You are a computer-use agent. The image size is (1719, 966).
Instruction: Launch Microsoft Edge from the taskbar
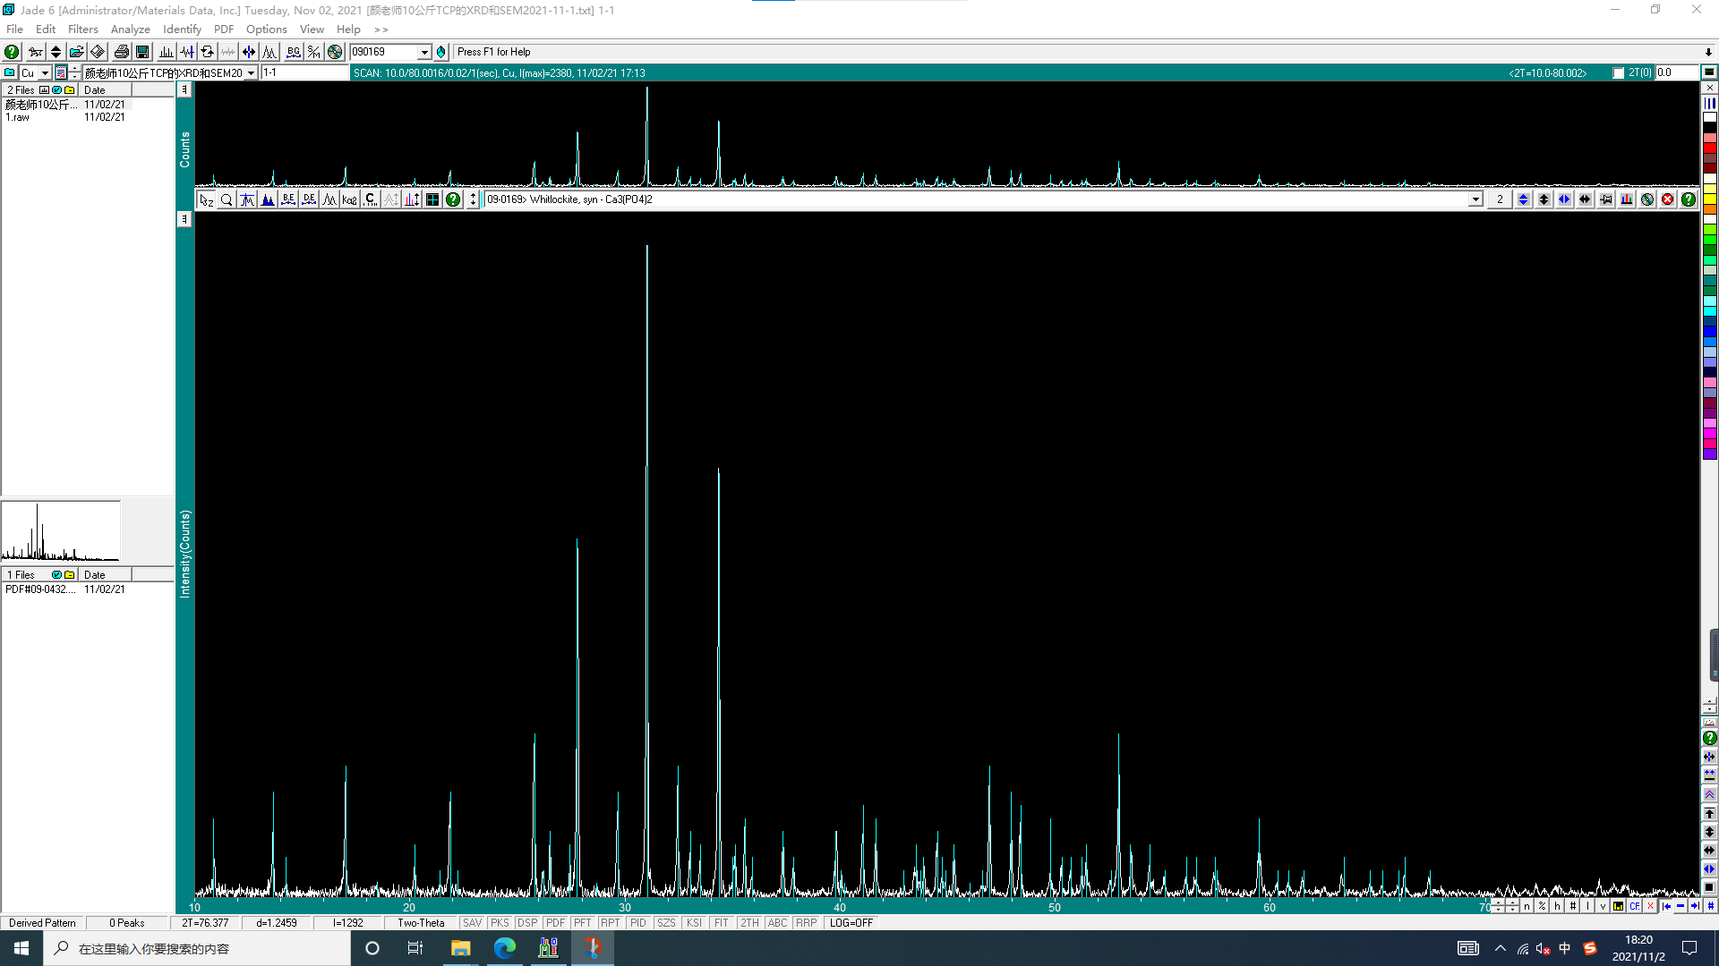pos(504,948)
